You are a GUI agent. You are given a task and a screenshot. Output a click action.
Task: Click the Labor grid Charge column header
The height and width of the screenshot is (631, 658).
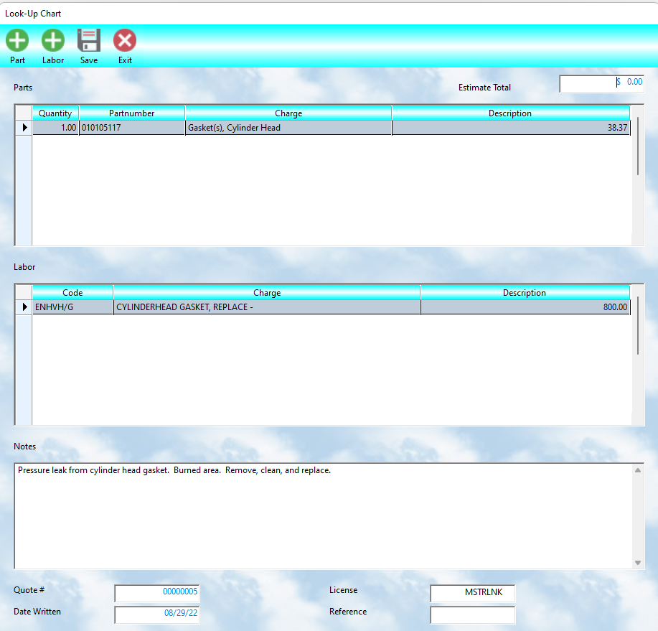click(x=267, y=293)
